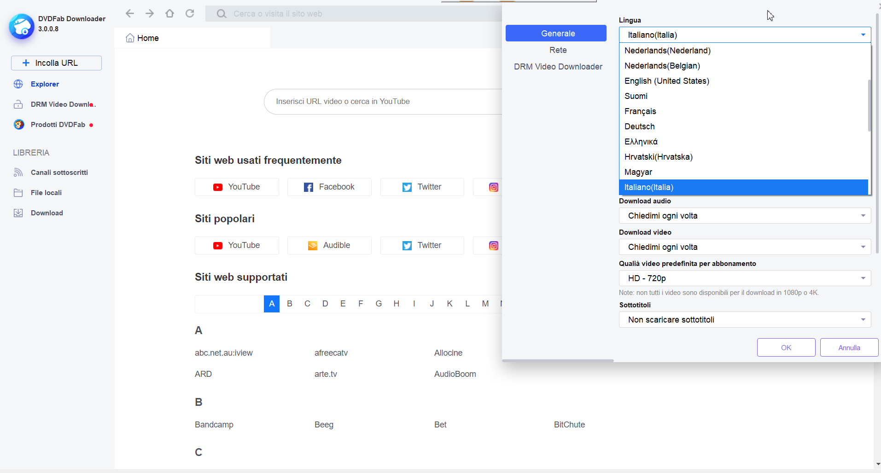
Task: Open Twitter button under Siti popolari
Action: click(x=422, y=246)
